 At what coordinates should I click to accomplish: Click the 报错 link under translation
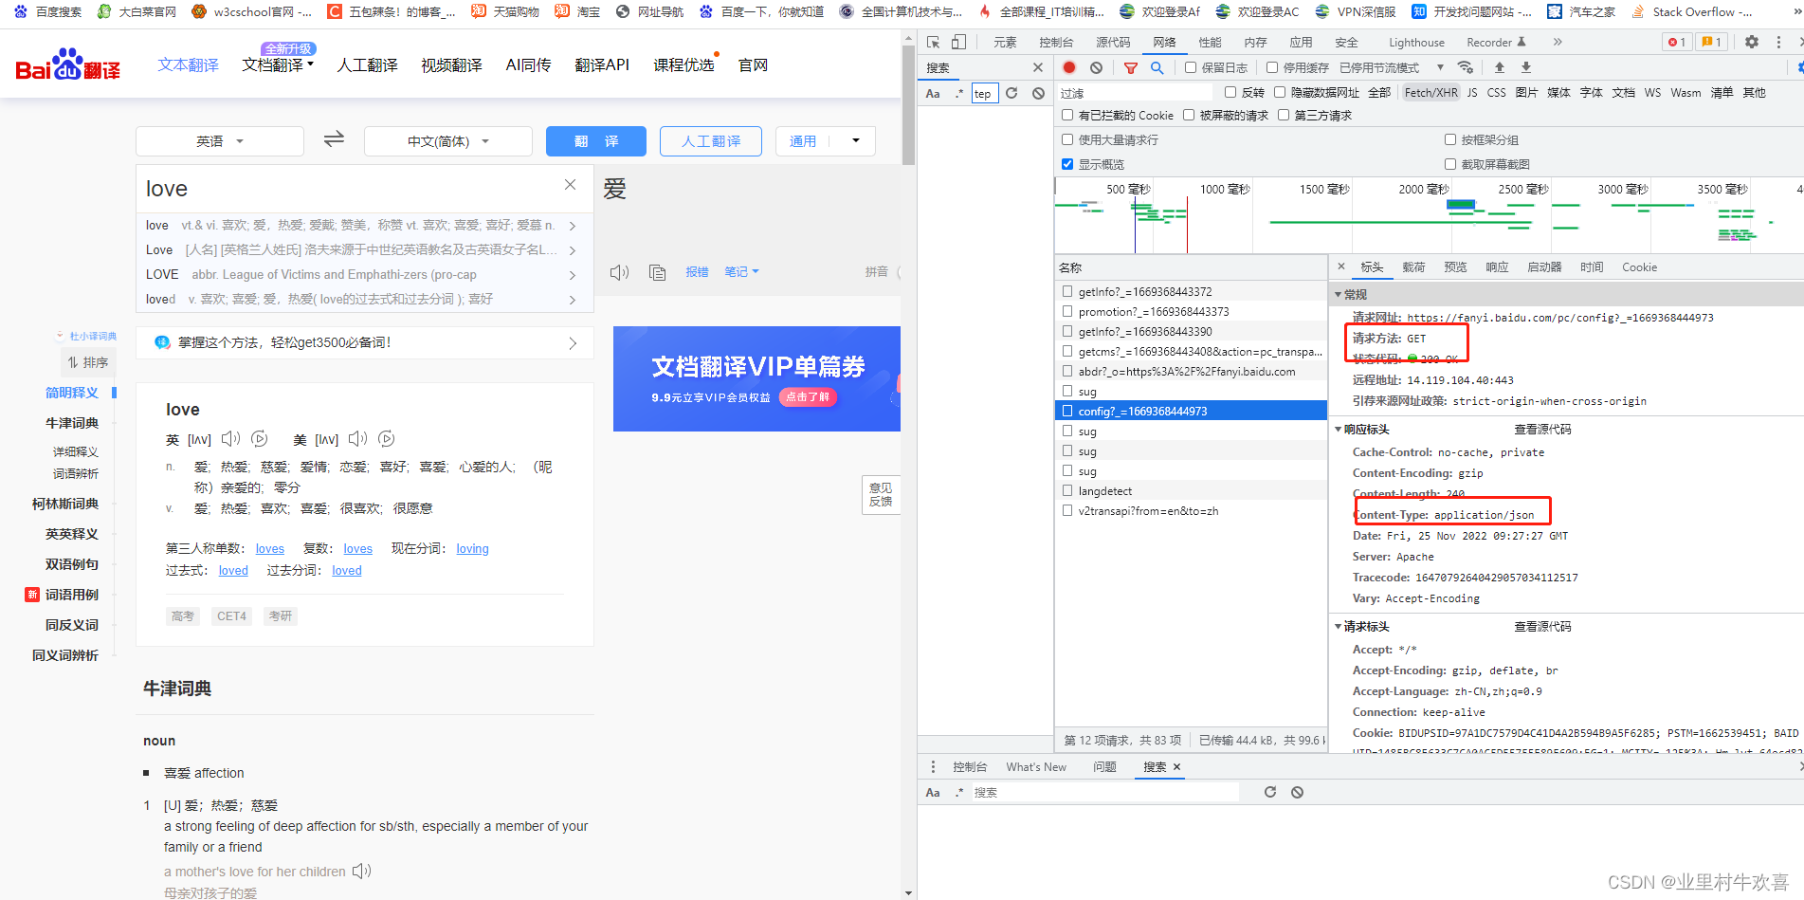click(x=697, y=271)
